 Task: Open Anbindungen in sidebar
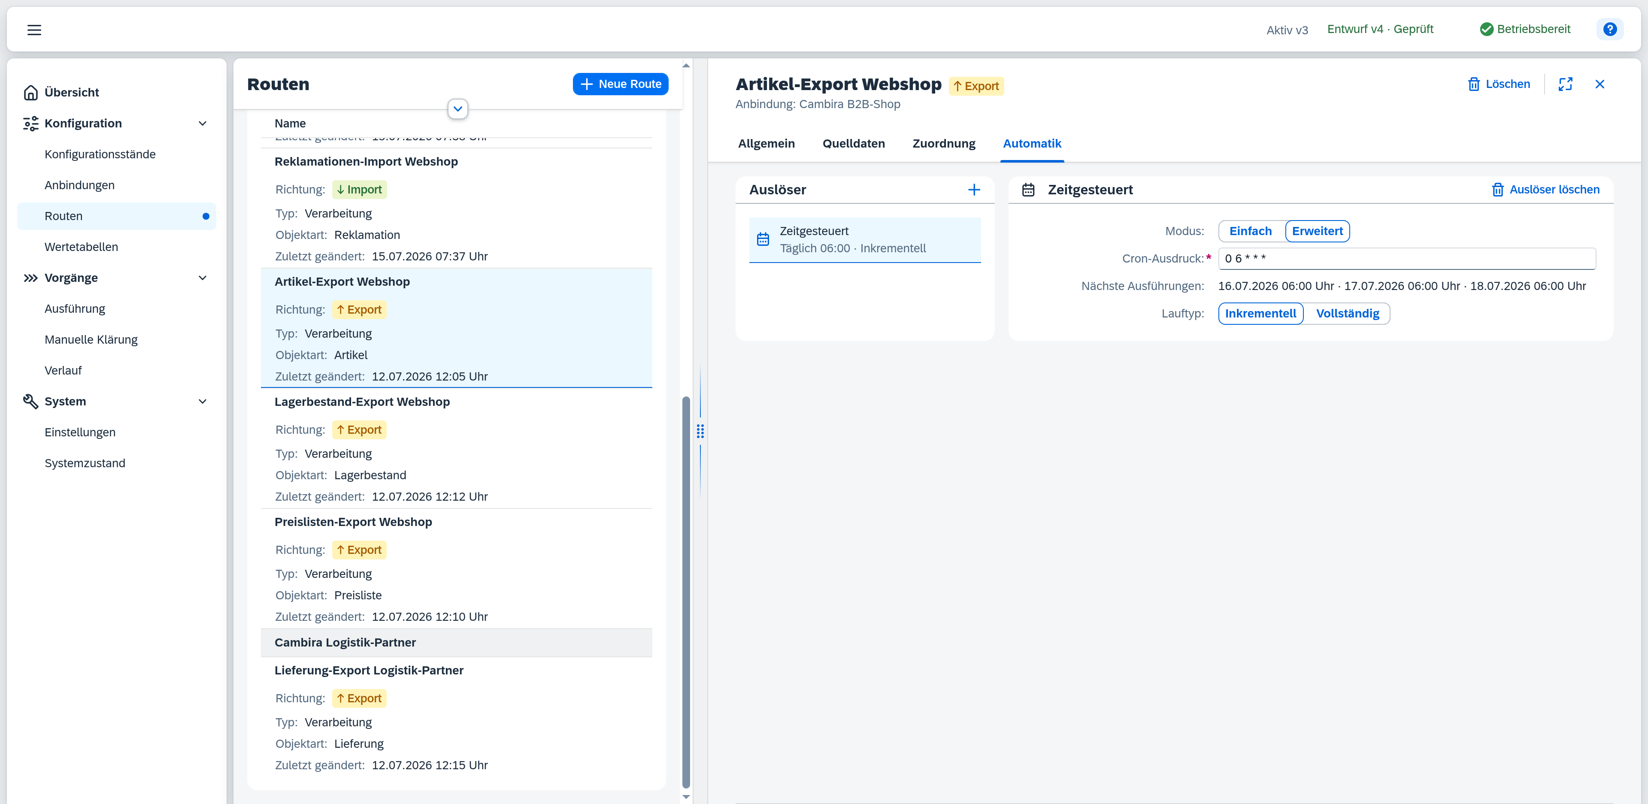pos(116,185)
